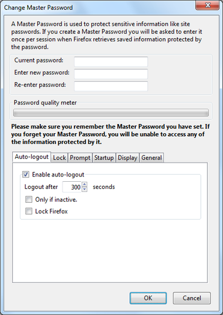223x315 pixels.
Task: Switch to the Display tab
Action: 127,158
